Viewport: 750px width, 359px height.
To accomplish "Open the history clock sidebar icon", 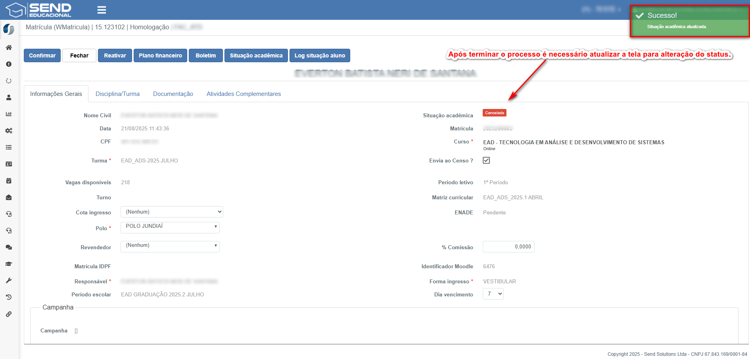I will click(9, 297).
